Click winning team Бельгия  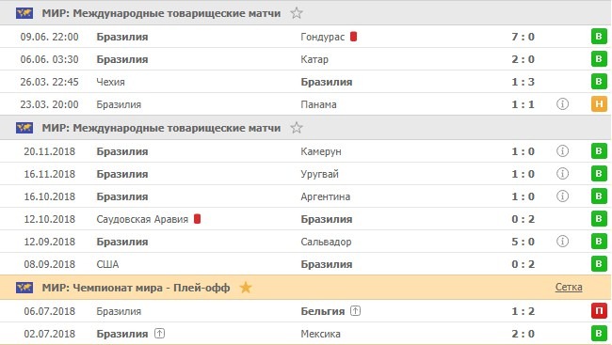coord(323,311)
